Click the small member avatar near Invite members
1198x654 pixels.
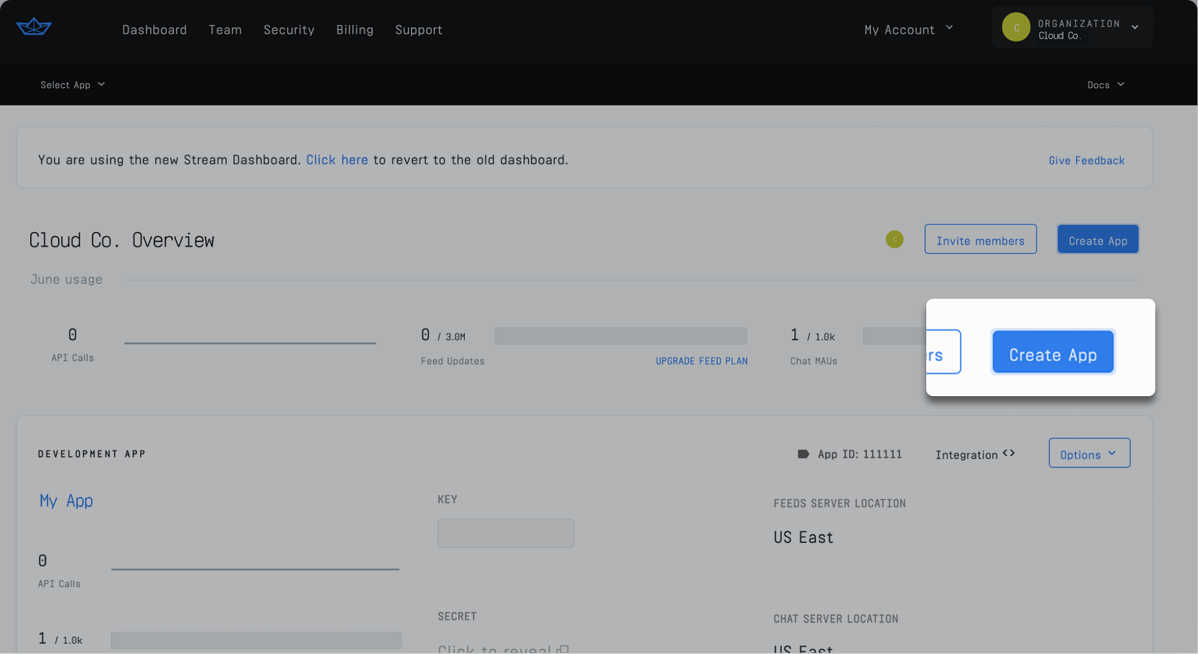[894, 240]
